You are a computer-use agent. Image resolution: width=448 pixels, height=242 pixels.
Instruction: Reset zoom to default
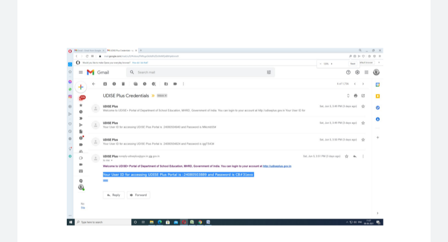click(x=353, y=64)
